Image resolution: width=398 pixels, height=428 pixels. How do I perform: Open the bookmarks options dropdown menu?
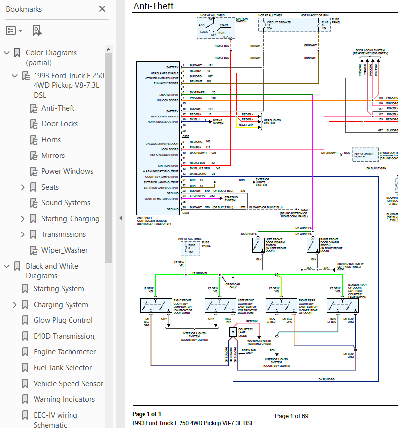[x=14, y=30]
